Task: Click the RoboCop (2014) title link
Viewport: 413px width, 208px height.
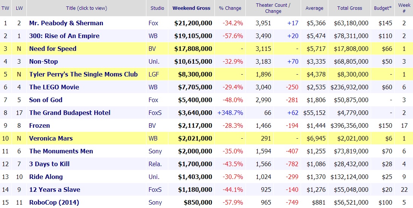Action: [x=54, y=202]
